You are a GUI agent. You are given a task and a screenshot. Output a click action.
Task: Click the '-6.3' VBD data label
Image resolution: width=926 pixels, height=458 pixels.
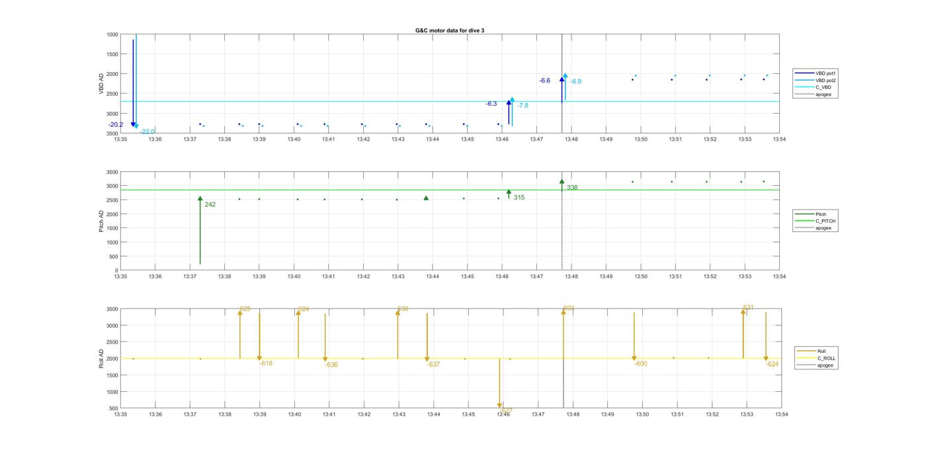(491, 104)
